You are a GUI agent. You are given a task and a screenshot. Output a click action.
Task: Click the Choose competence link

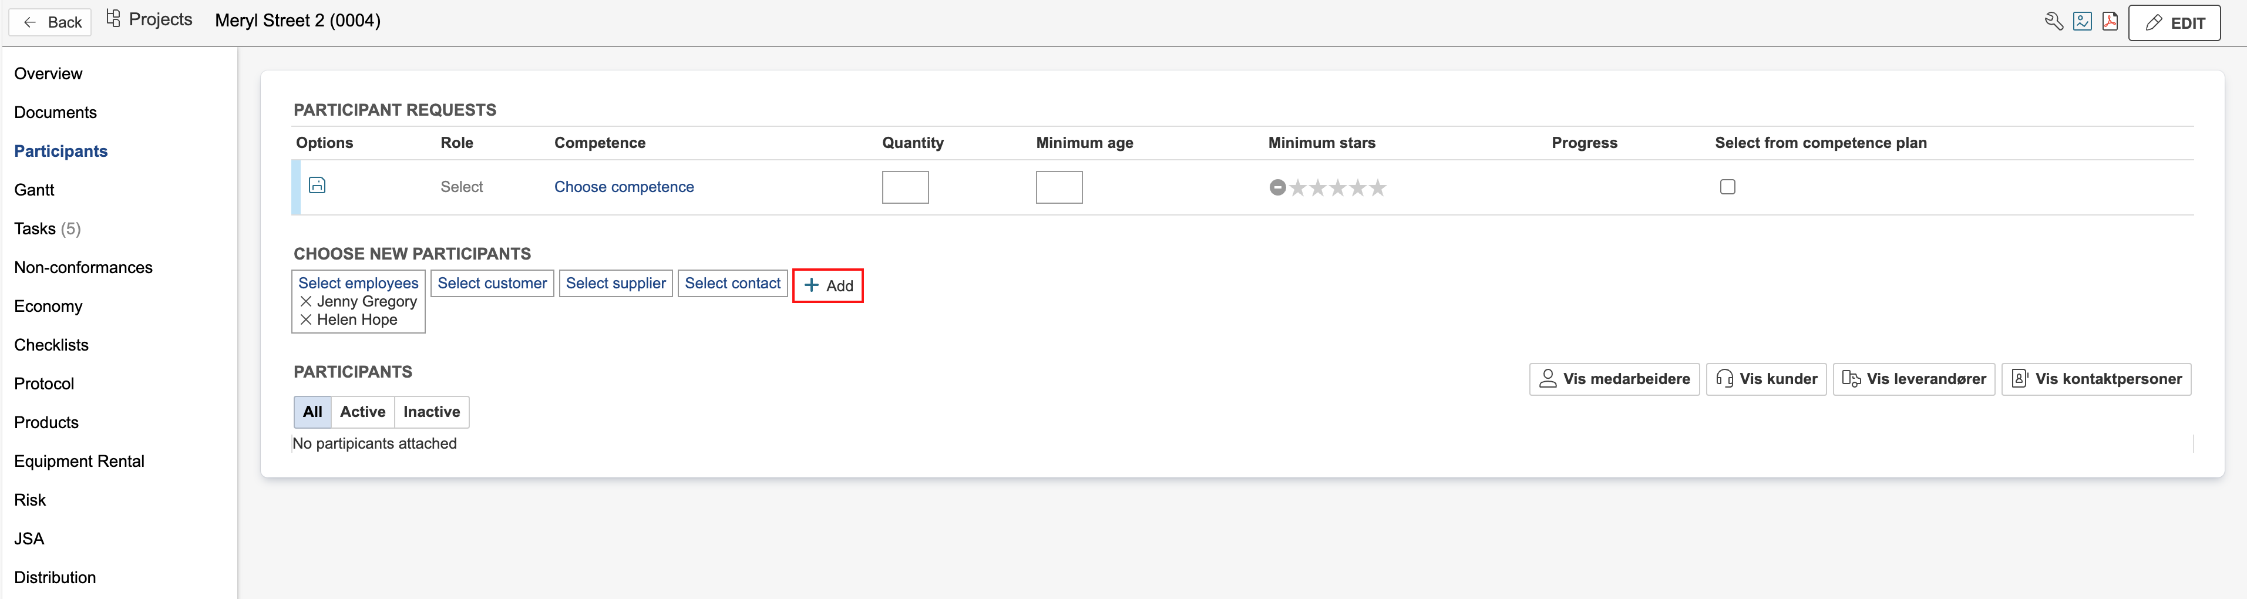(x=624, y=187)
